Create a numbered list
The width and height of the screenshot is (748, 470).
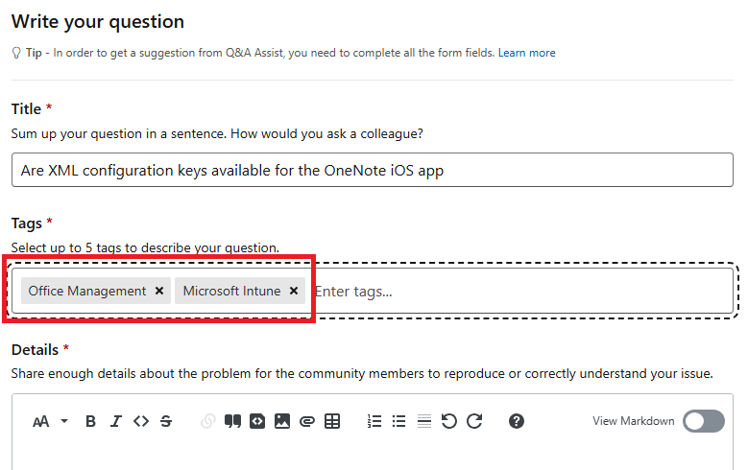374,421
